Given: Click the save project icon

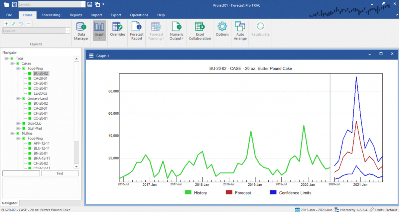Looking at the screenshot, I should (x=14, y=4).
